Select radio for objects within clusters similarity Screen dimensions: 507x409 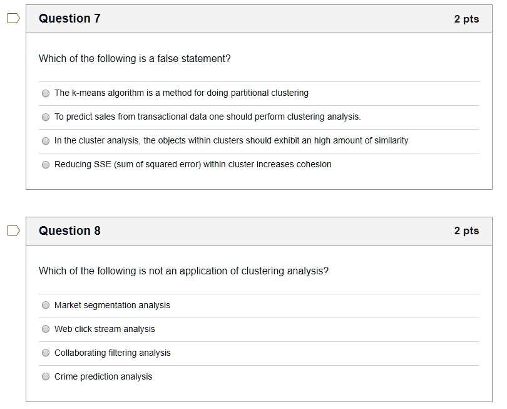tap(46, 141)
